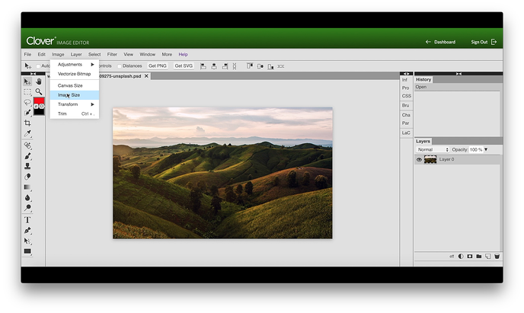Select the Path Select arrow tool

(27, 241)
